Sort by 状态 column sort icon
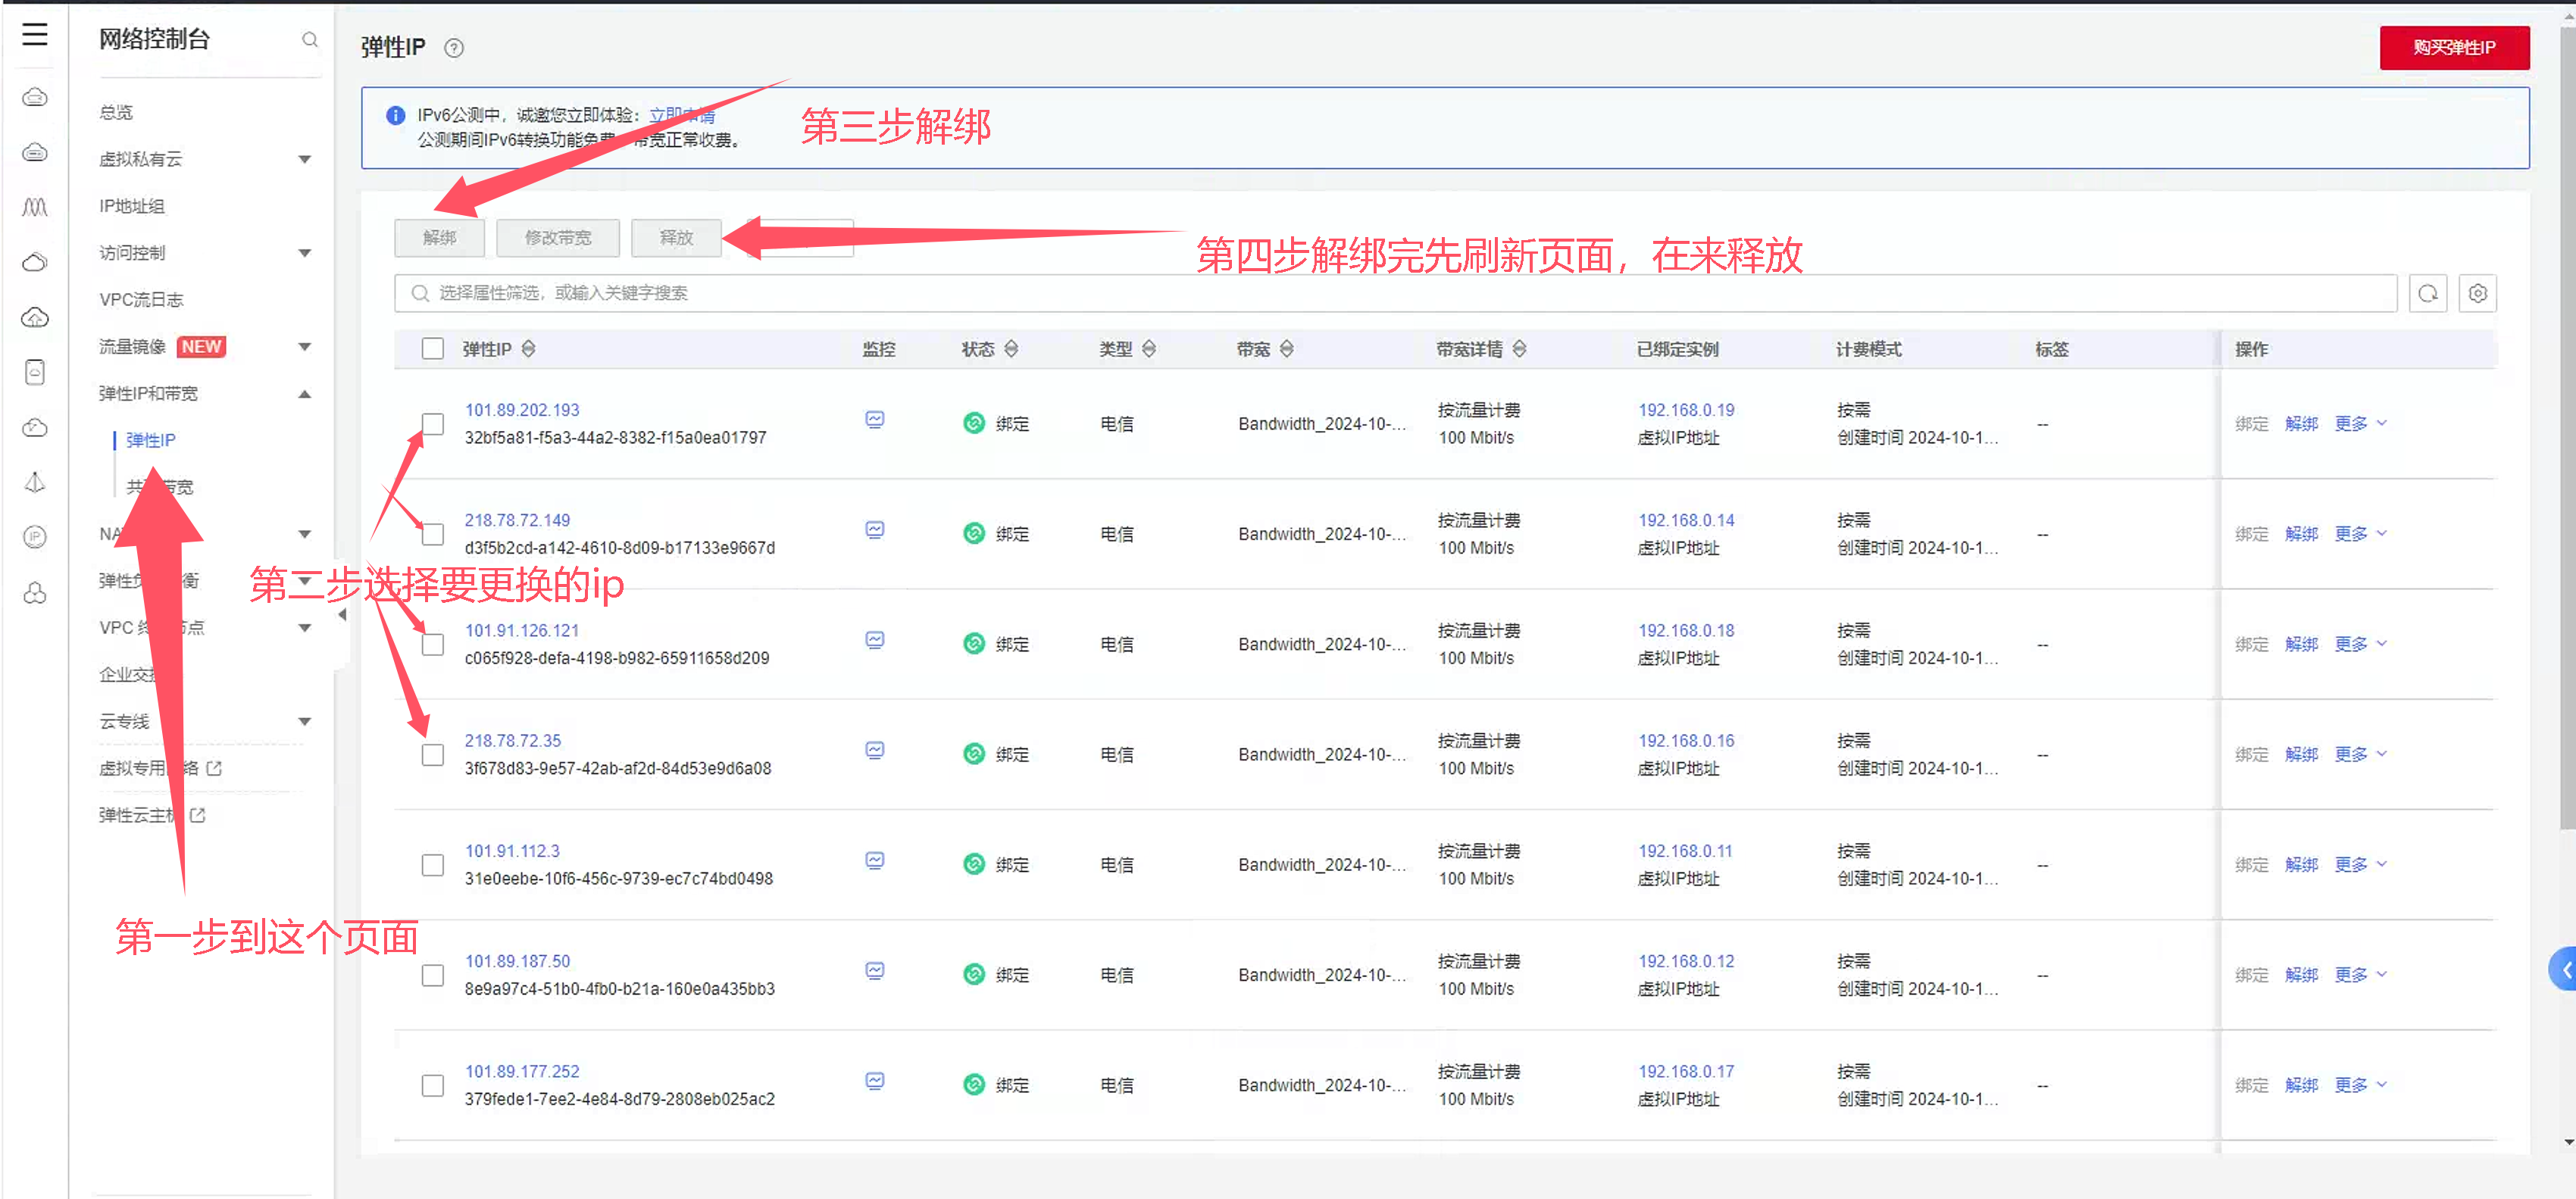This screenshot has width=2576, height=1199. pyautogui.click(x=1012, y=349)
